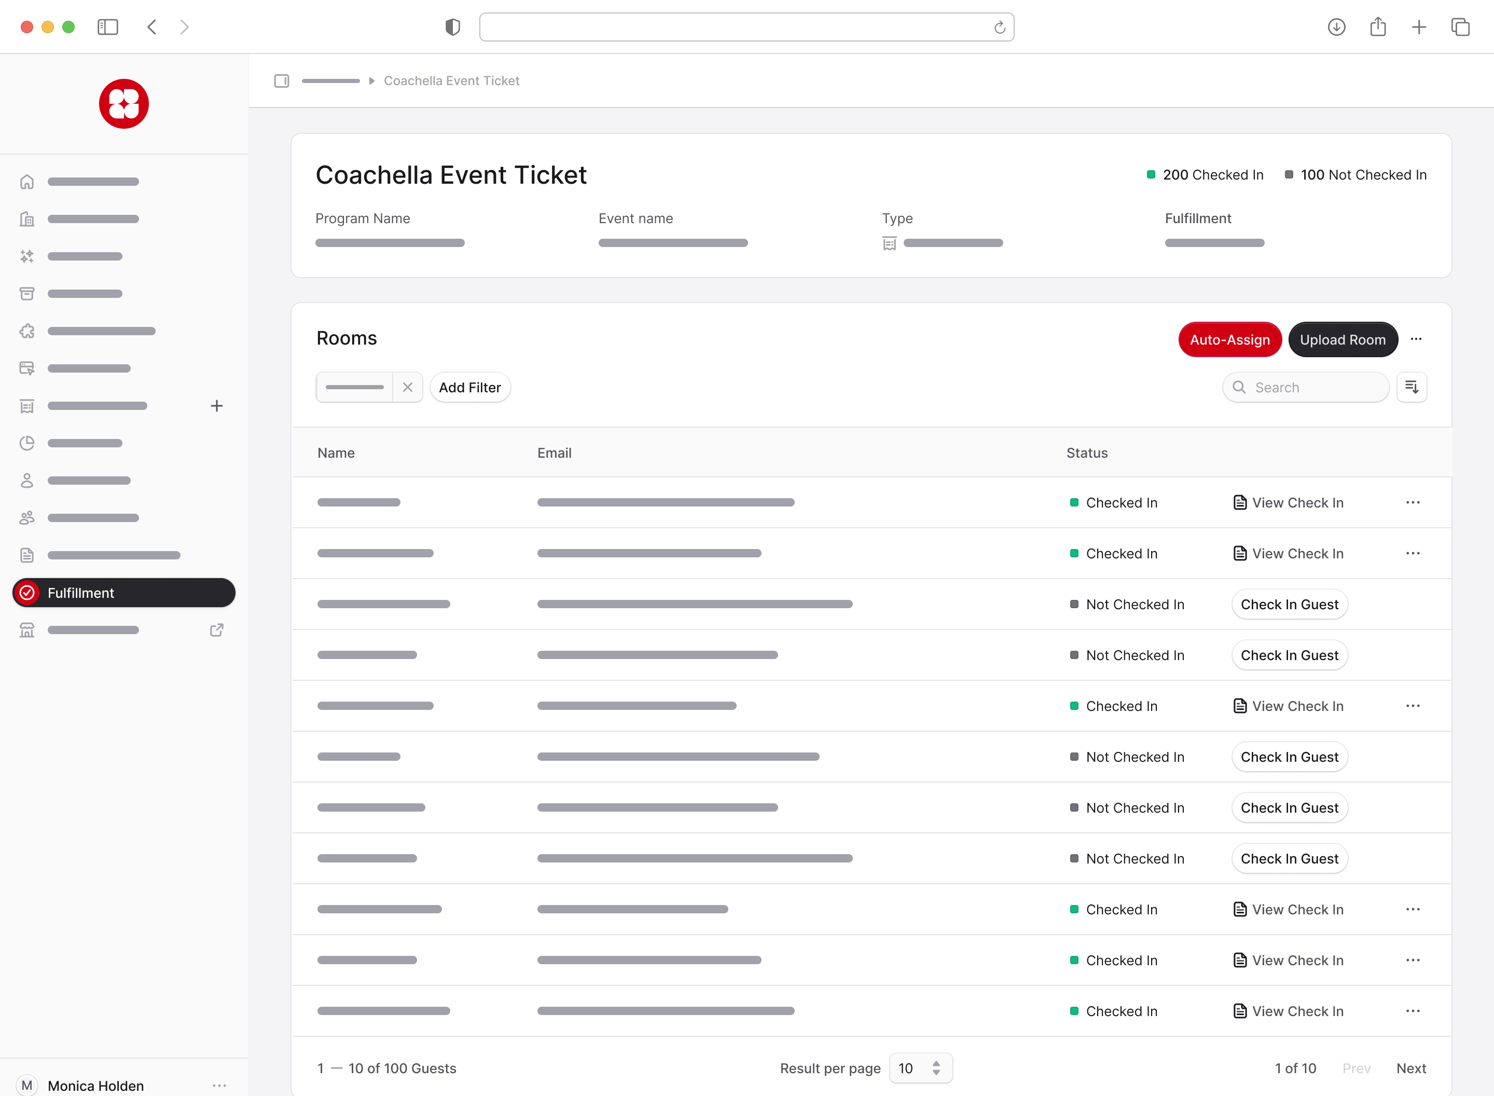Click the ticket list icon in sidebar

coord(26,406)
